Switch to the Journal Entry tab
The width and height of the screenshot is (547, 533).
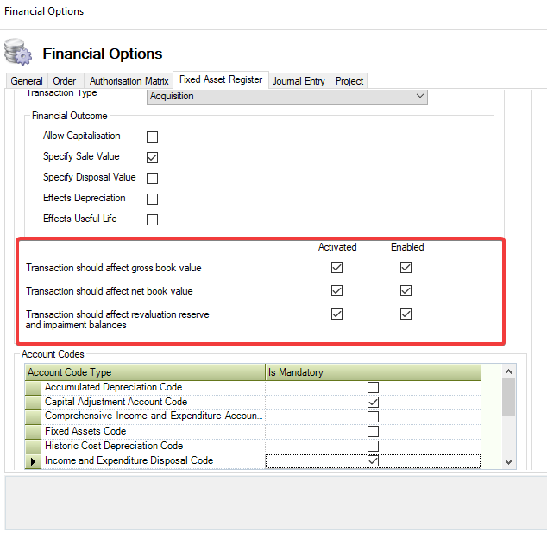coord(299,81)
